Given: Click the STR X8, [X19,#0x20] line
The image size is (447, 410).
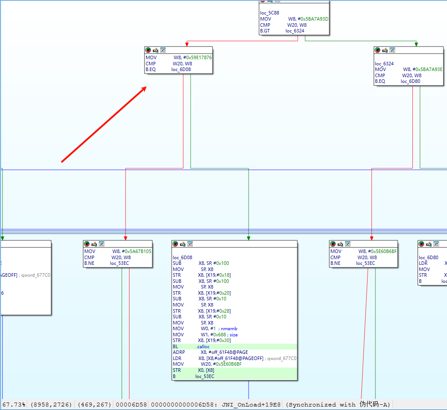Looking at the screenshot, I should 202,293.
